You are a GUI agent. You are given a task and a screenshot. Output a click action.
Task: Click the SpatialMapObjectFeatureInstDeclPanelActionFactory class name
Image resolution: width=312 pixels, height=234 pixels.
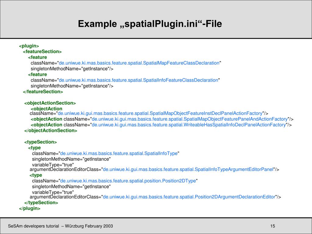(160, 113)
